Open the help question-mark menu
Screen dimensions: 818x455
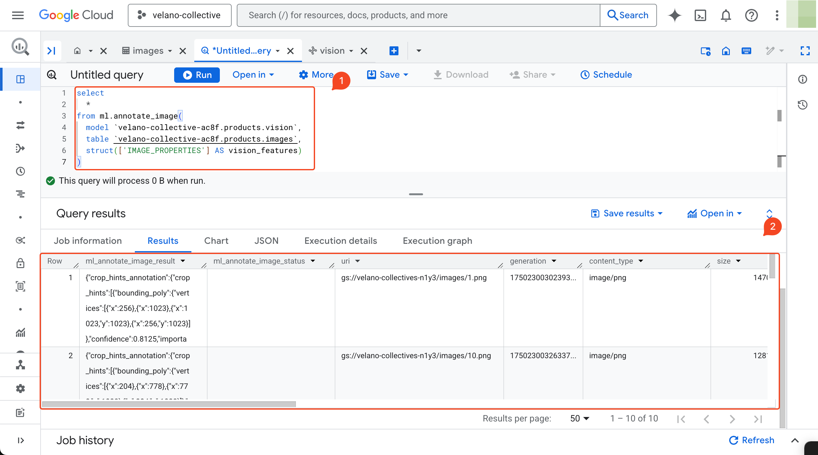tap(751, 15)
